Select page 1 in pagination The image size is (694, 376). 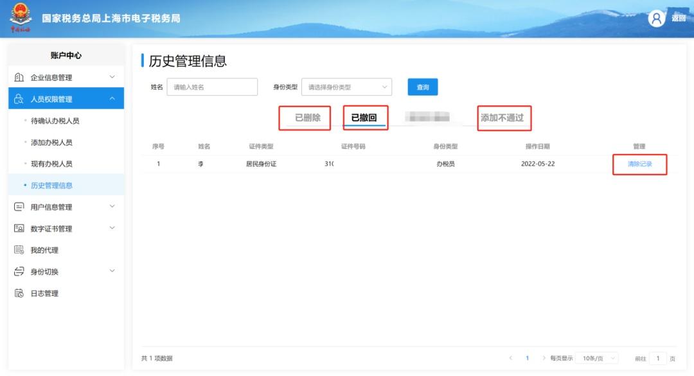527,358
